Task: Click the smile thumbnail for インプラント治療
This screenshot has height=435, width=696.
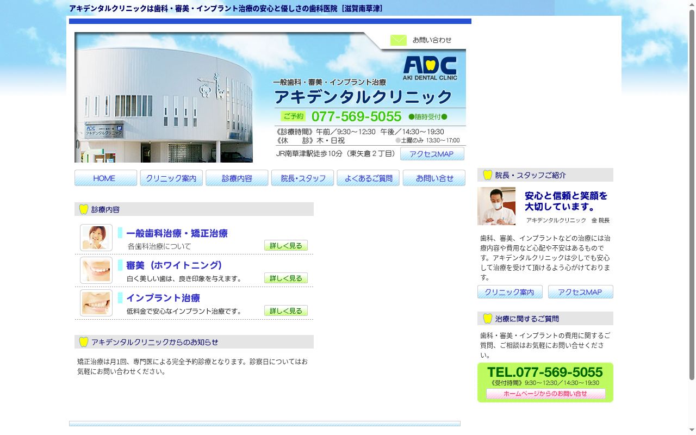Action: point(96,303)
